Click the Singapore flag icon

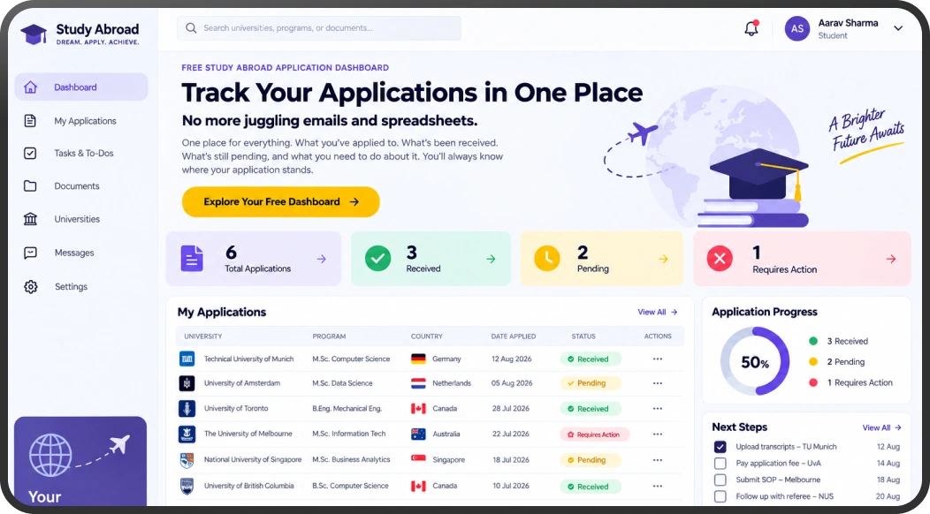[418, 459]
